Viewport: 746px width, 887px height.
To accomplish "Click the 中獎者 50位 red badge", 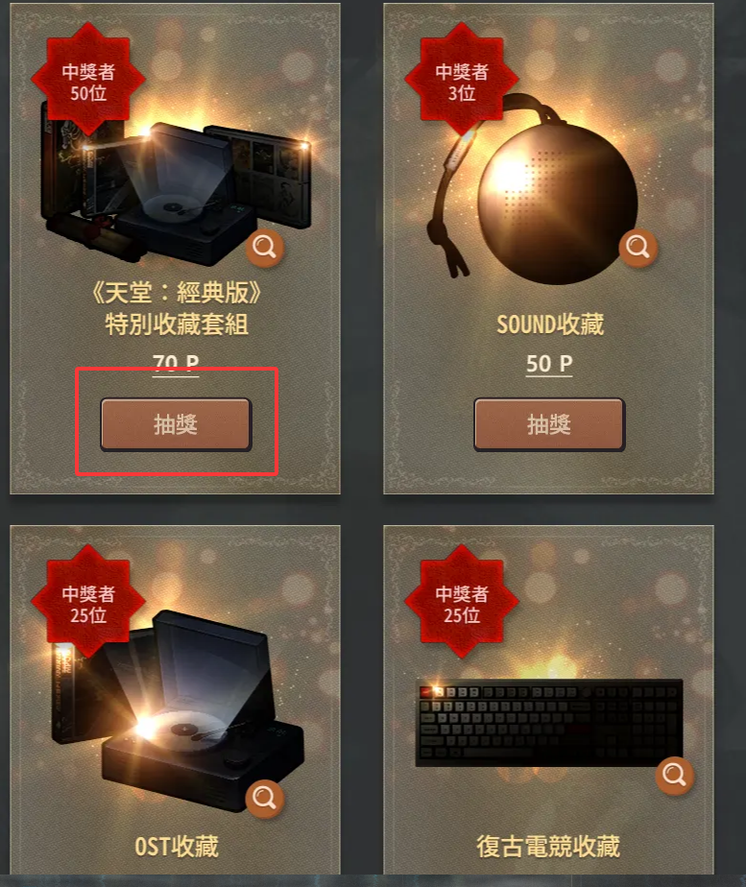I will coord(88,79).
